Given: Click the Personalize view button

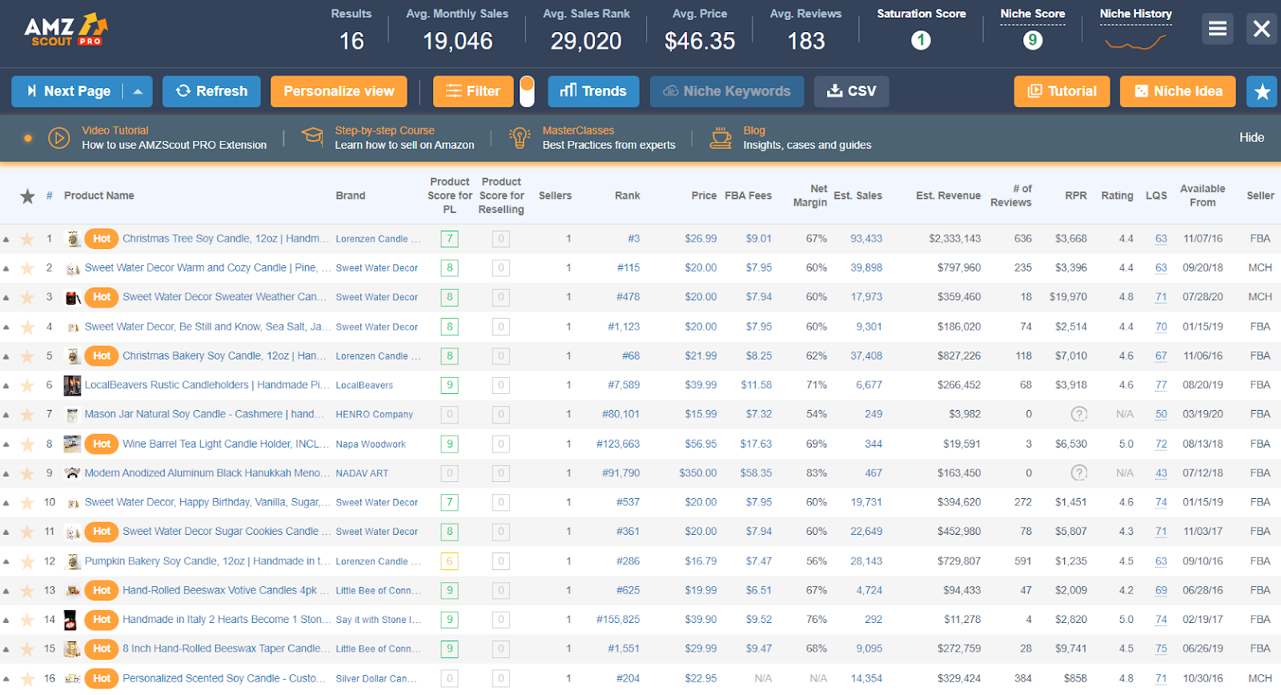Looking at the screenshot, I should pyautogui.click(x=339, y=91).
